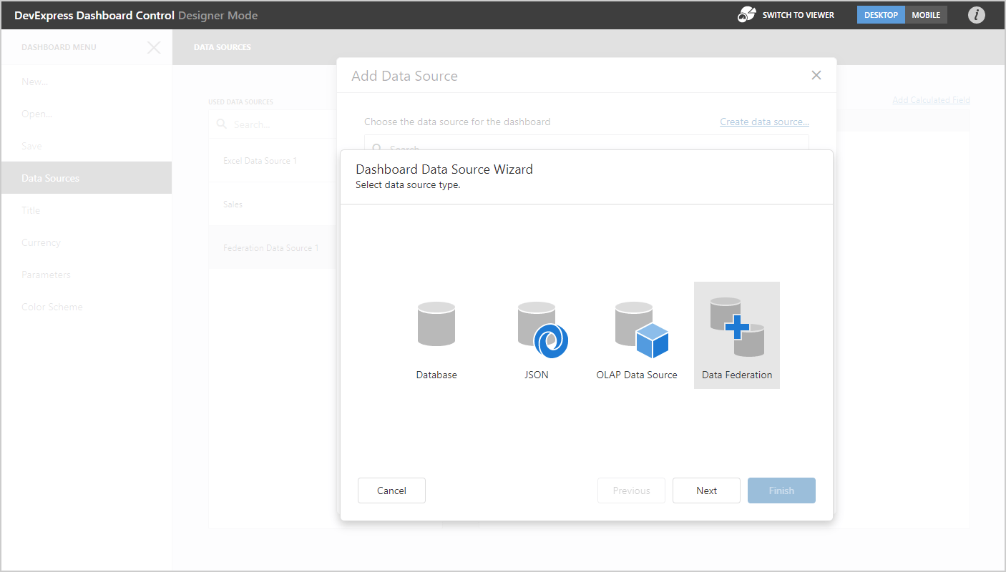Close the Add Data Source dialog

[816, 74]
